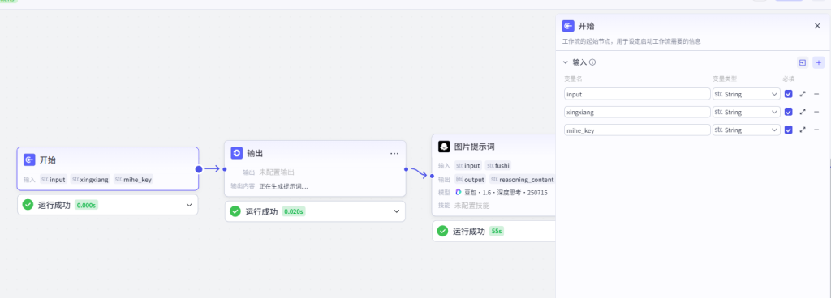Remove the input variable row
831x298 pixels.
pos(816,94)
